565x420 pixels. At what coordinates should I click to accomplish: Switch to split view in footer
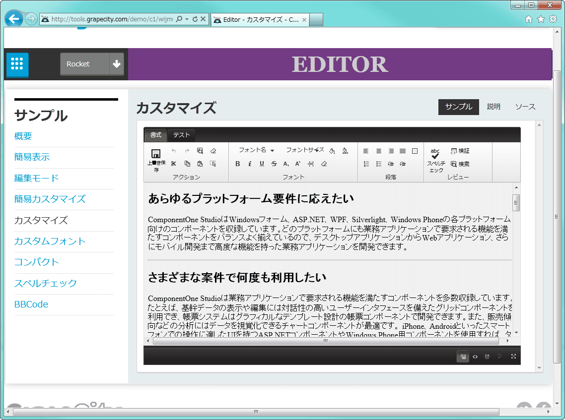[487, 357]
